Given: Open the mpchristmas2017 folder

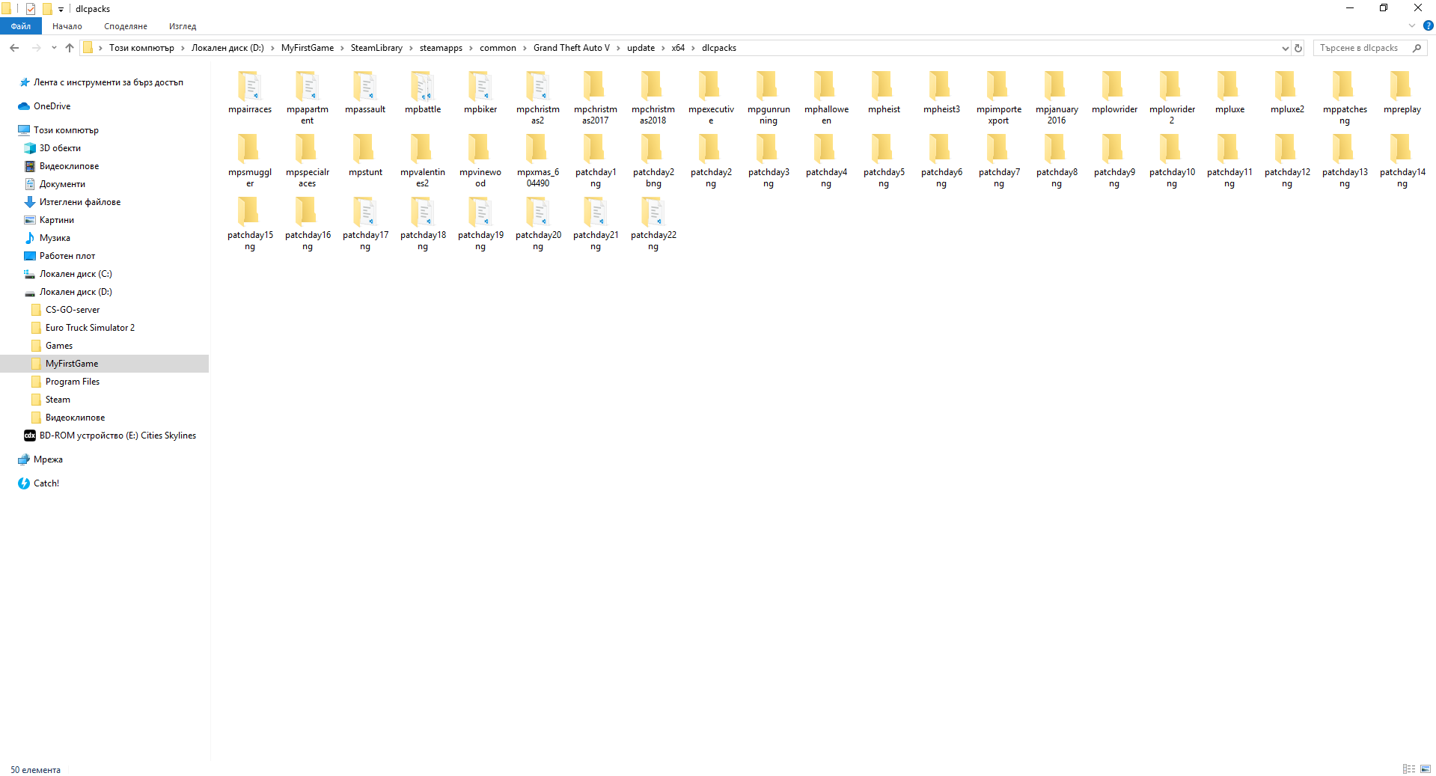Looking at the screenshot, I should (595, 98).
